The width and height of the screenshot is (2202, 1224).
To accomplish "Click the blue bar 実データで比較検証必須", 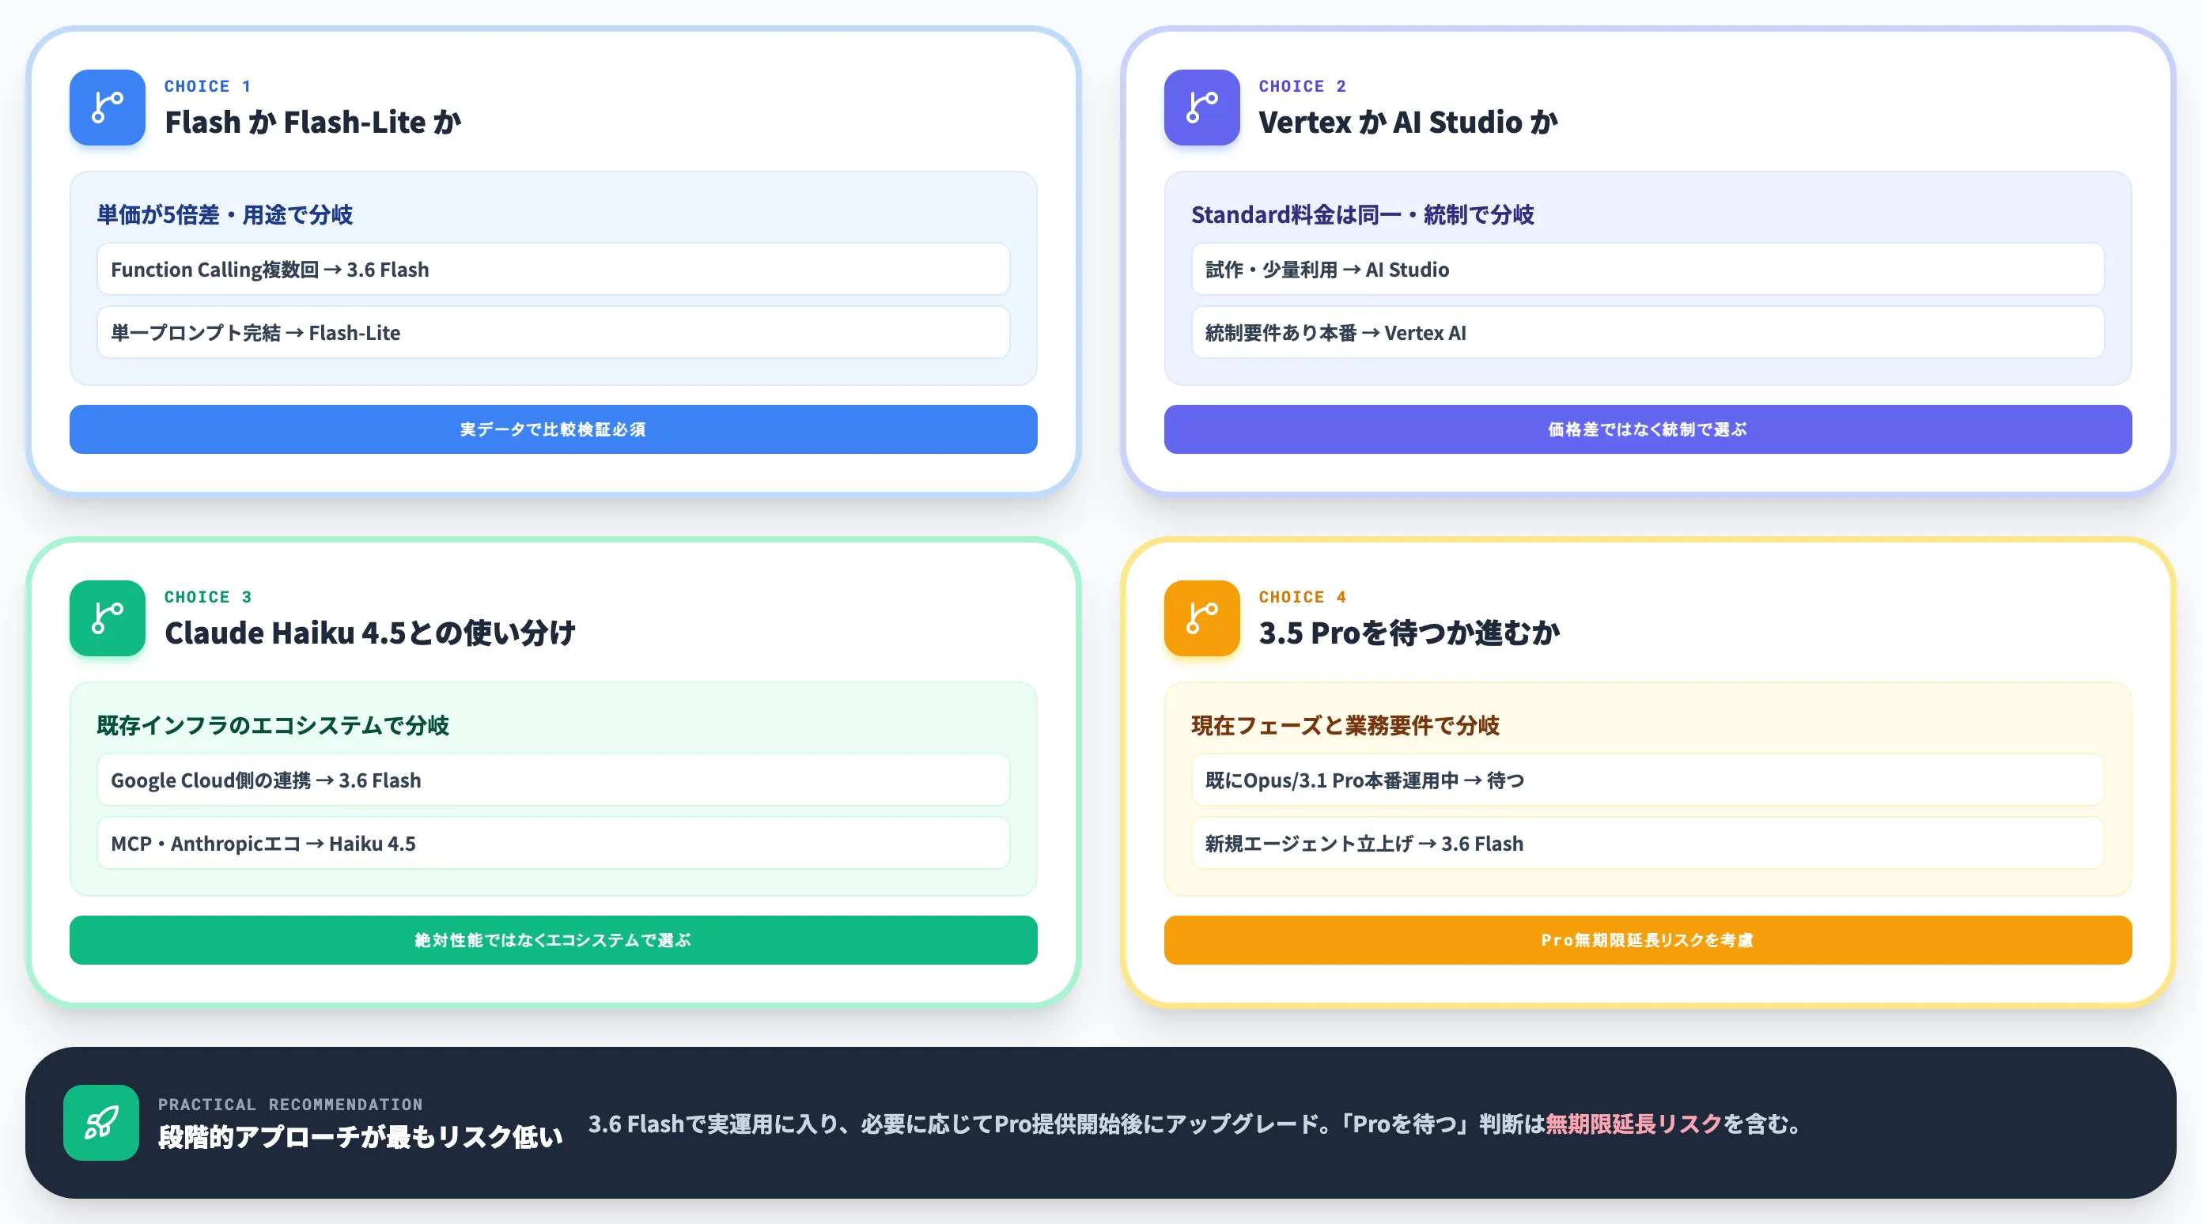I will tap(553, 429).
